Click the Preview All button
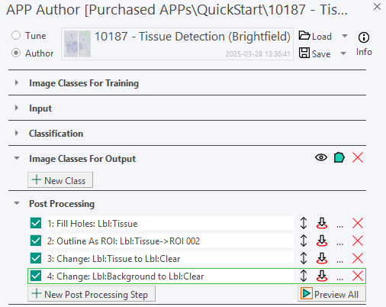386x307 pixels. point(332,294)
